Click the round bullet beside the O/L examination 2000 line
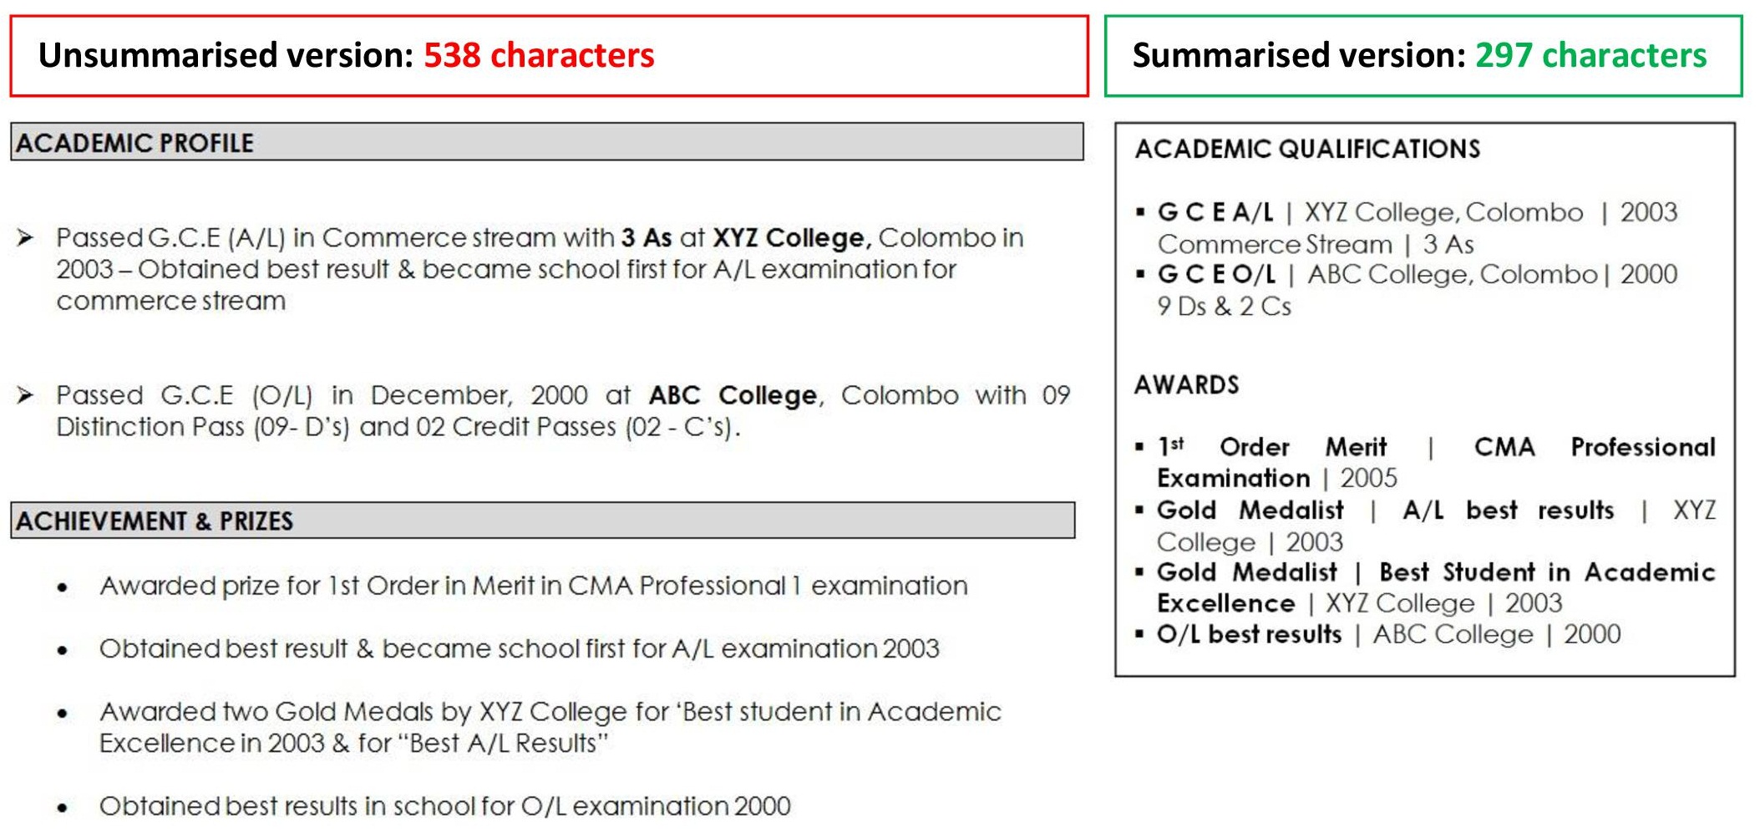Viewport: 1760px width, 833px height. coord(63,809)
